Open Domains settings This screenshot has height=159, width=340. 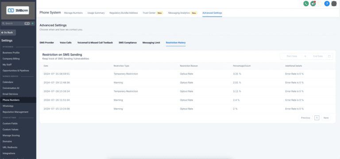(7, 141)
